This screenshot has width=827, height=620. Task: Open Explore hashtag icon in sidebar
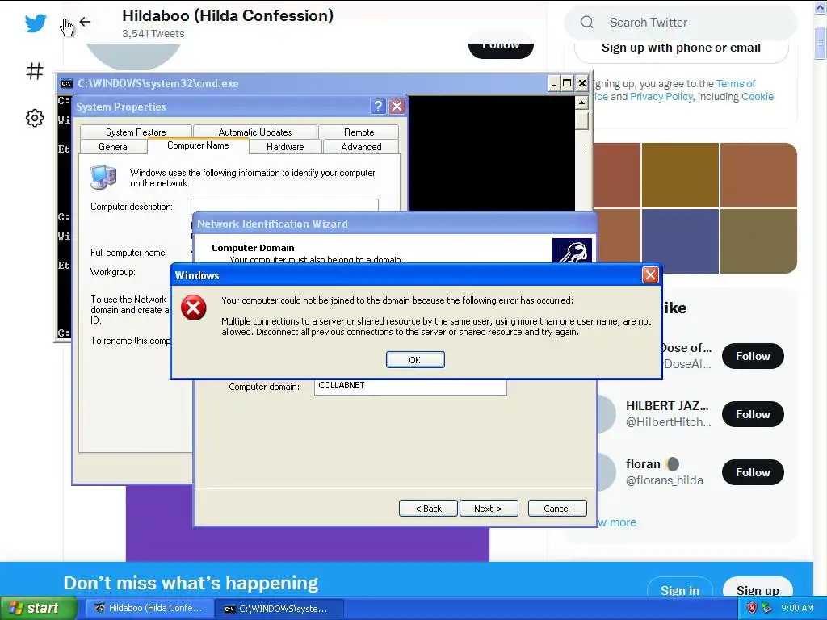click(35, 71)
